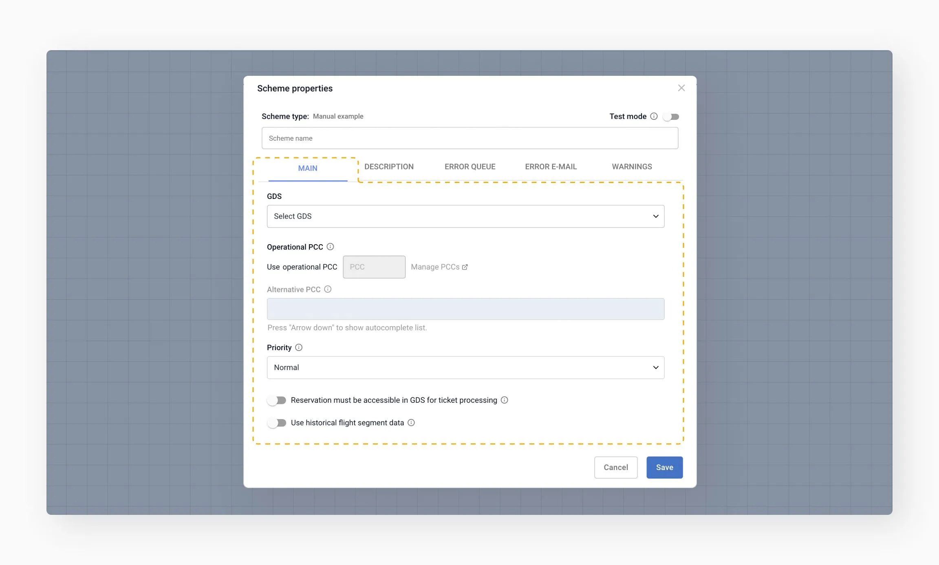Click the Operational PCC info icon
The image size is (939, 565).
point(330,247)
